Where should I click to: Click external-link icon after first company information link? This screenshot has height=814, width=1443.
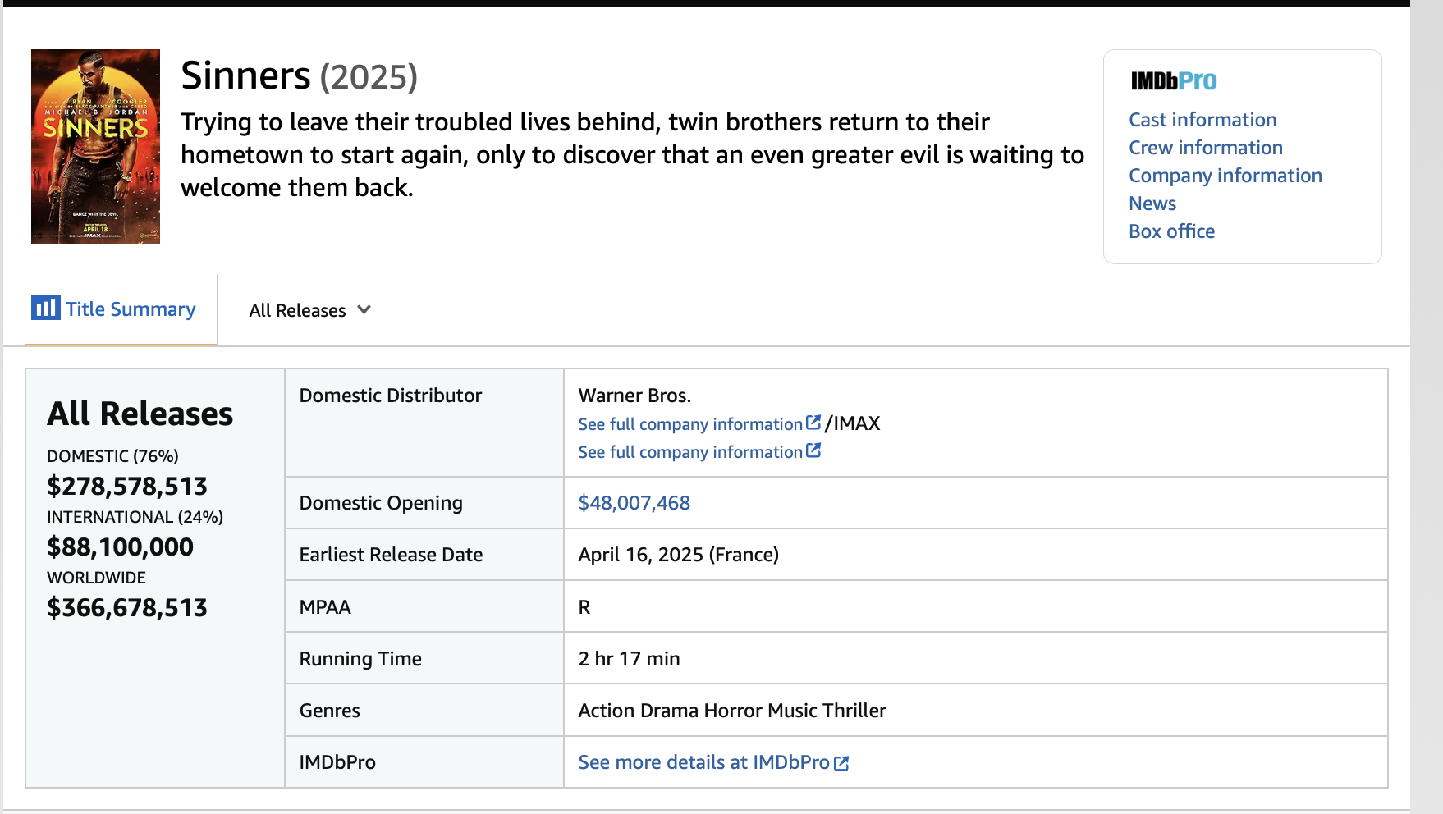click(813, 423)
